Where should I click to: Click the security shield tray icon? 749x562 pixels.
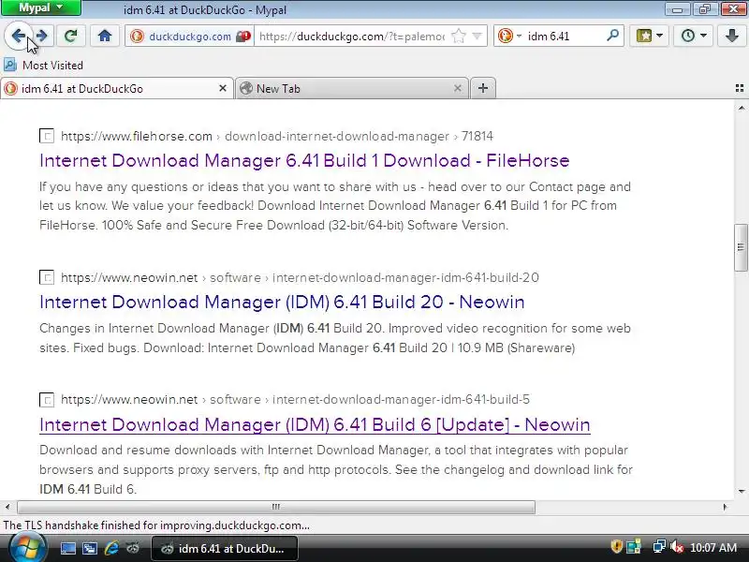[x=616, y=546]
